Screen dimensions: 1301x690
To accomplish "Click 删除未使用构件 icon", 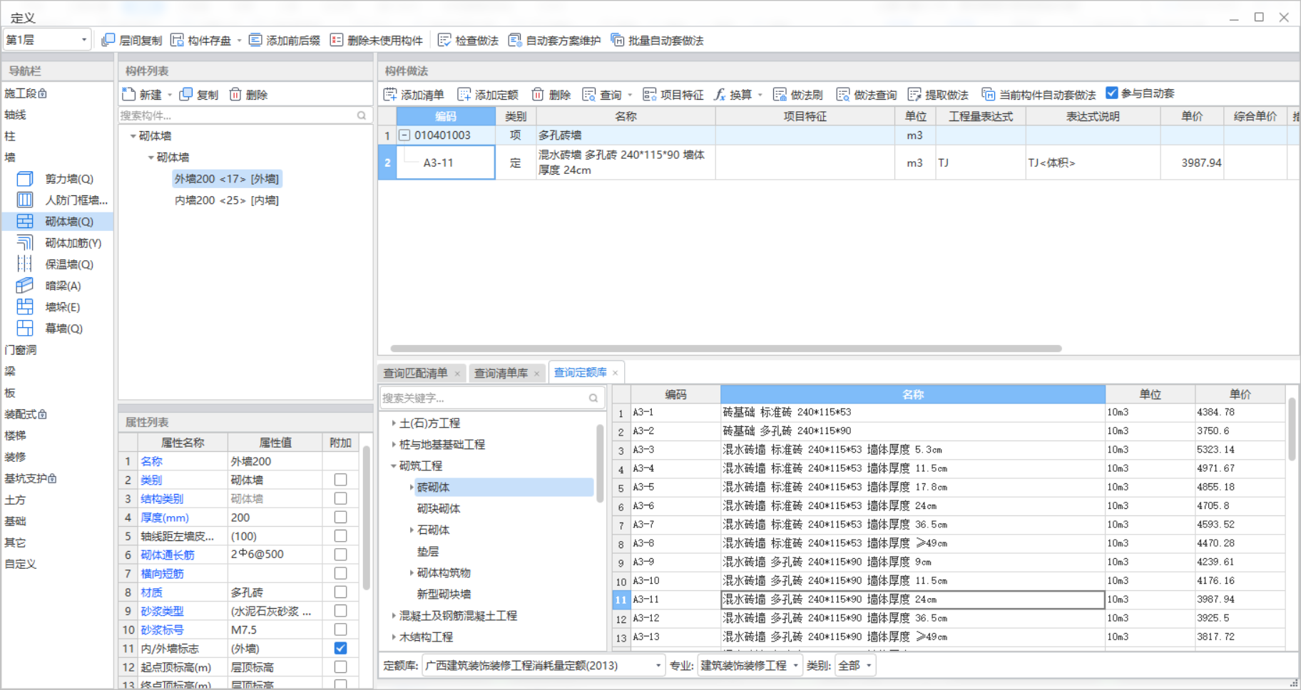I will point(337,40).
